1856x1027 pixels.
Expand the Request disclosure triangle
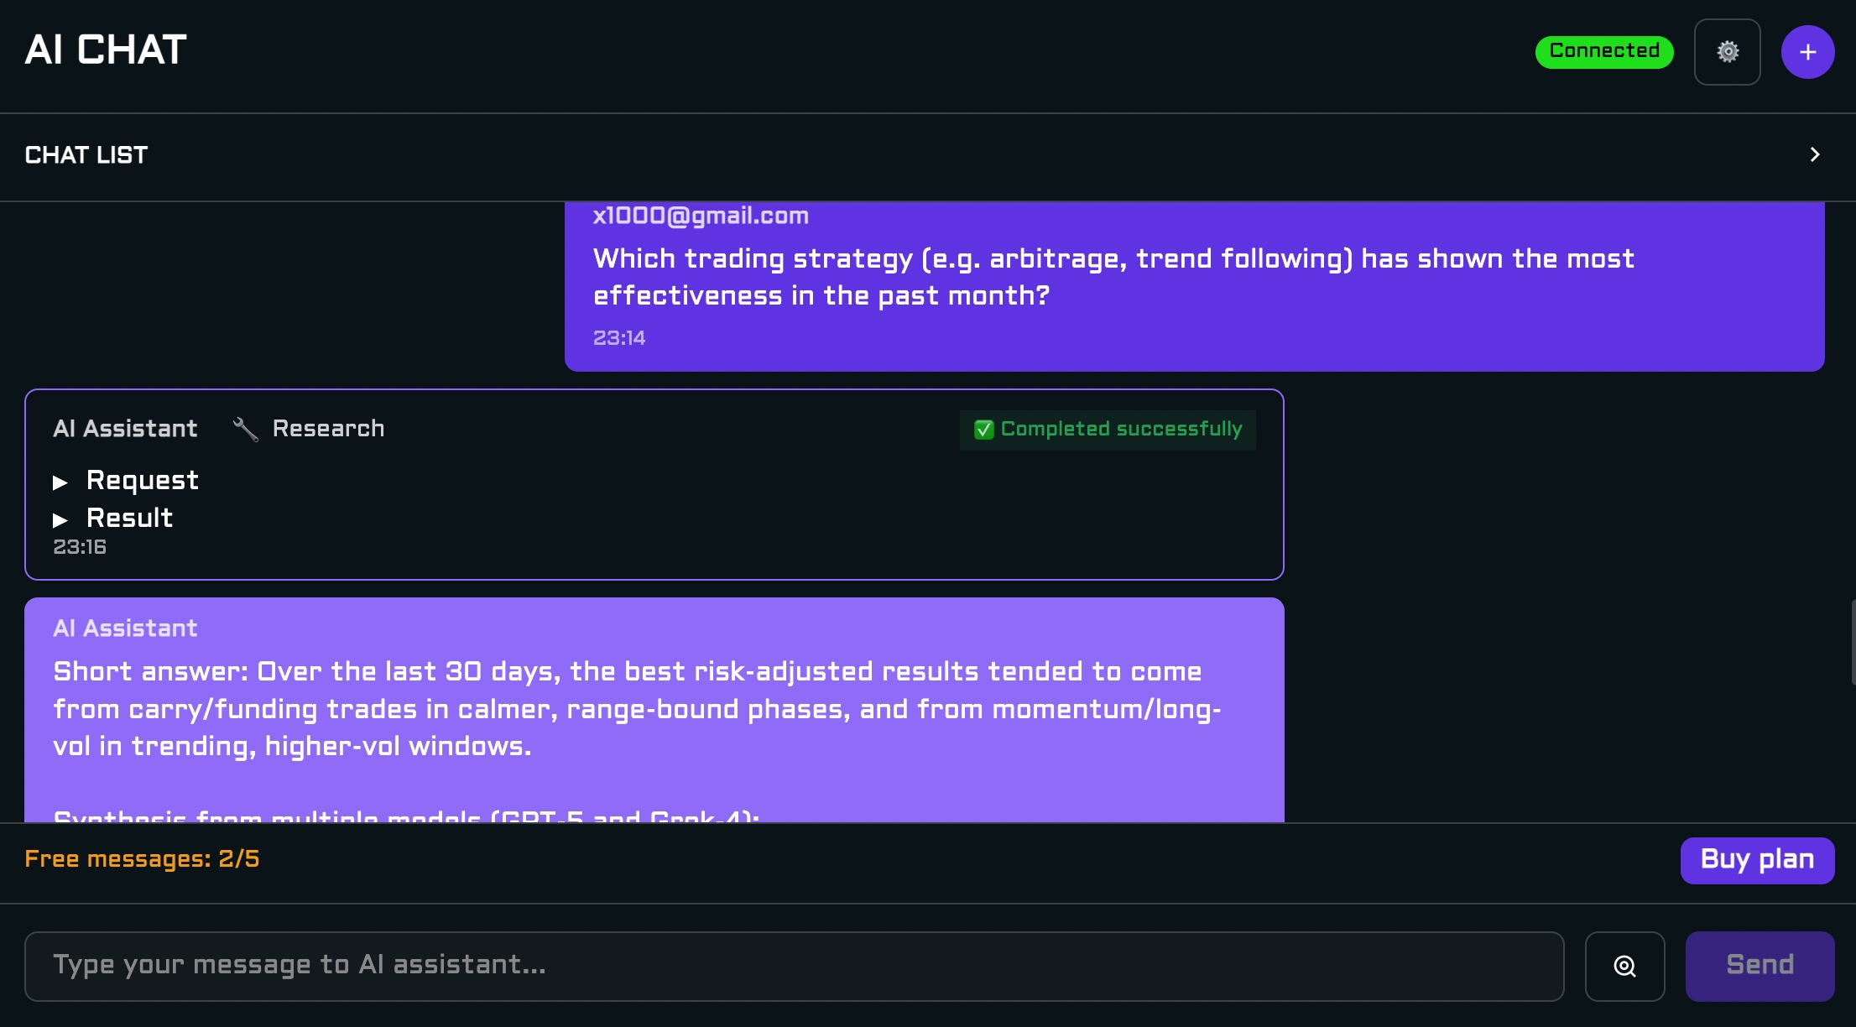(60, 482)
